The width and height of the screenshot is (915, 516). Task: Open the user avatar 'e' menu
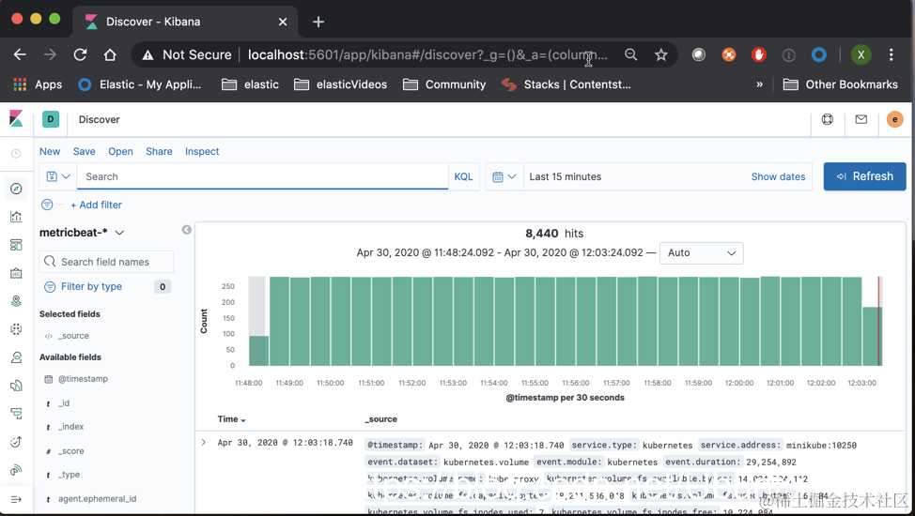coord(894,119)
